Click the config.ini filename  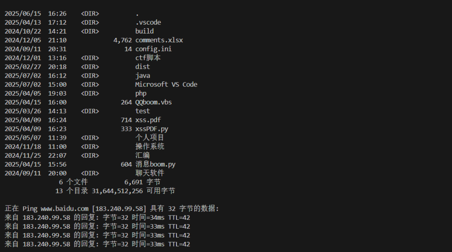click(x=153, y=49)
